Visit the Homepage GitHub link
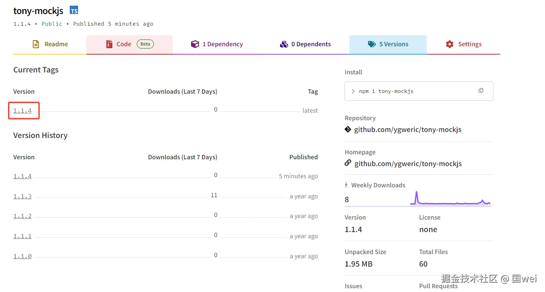Screen dimensions: 545x292 [408, 164]
